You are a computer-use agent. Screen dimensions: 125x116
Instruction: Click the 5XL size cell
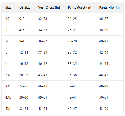(x=8, y=109)
